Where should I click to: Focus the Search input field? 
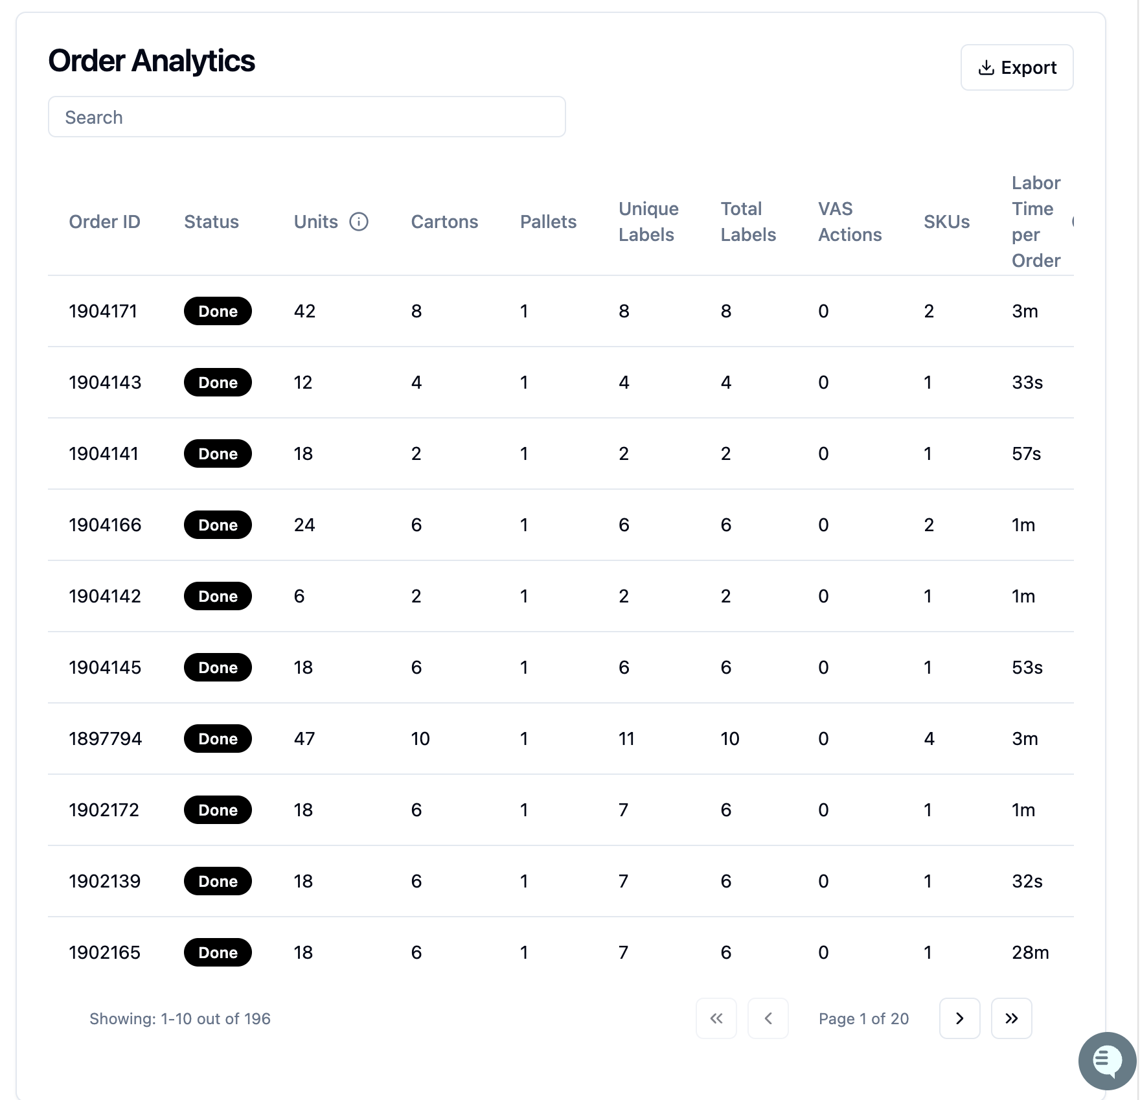pyautogui.click(x=307, y=117)
